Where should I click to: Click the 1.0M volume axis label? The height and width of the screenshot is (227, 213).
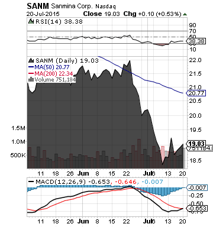(18, 142)
